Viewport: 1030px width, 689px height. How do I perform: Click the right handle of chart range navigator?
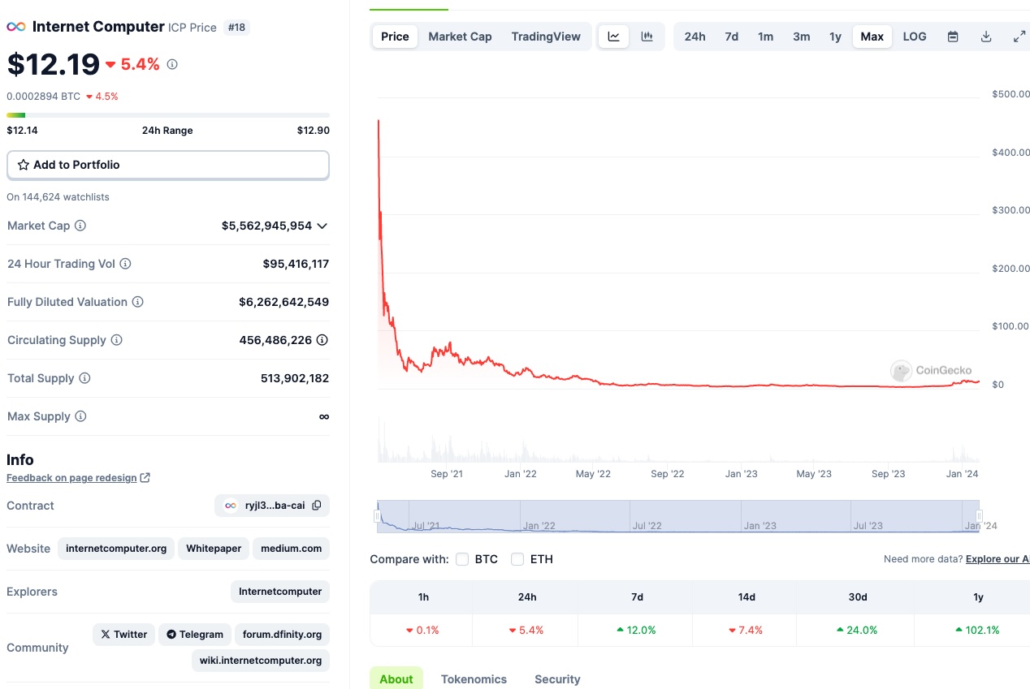(980, 516)
